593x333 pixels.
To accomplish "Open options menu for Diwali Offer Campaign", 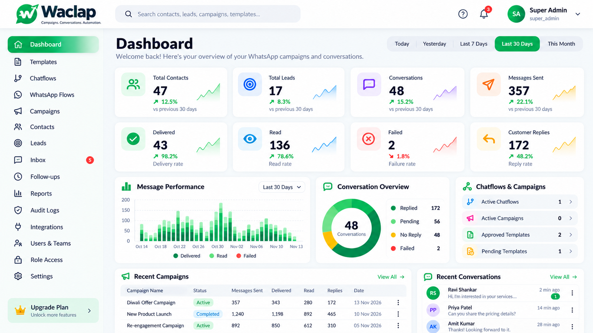I will [398, 302].
